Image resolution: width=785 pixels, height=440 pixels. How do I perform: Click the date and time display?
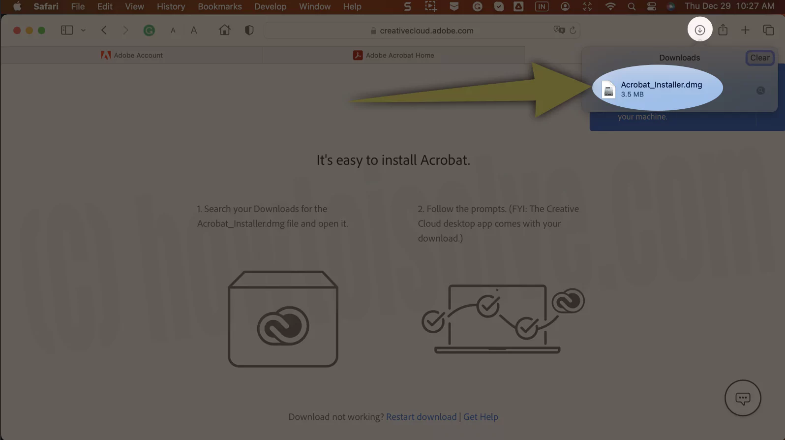tap(729, 6)
